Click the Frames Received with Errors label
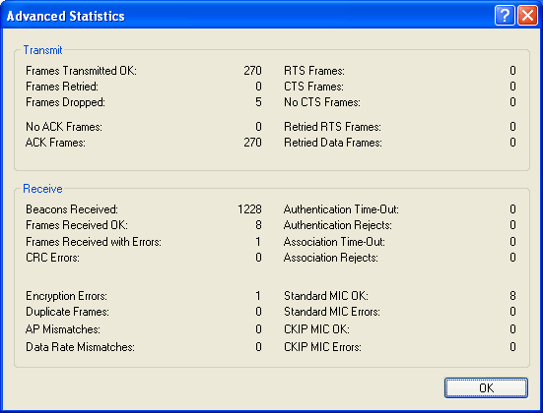Screen dimensions: 543x413 94,242
